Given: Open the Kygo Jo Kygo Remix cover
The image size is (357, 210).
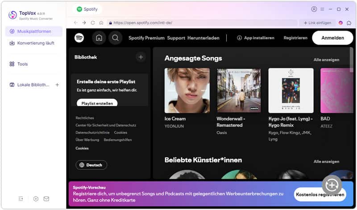Looking at the screenshot, I should coord(291,90).
